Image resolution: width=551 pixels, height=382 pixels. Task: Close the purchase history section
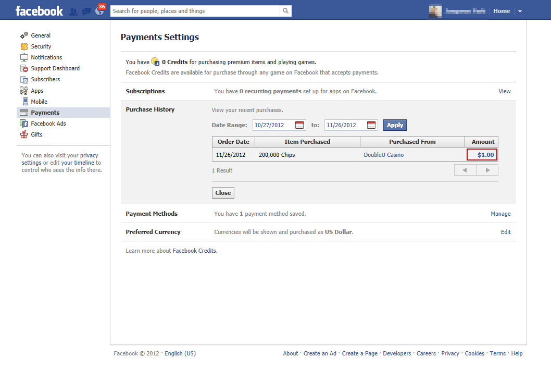(x=223, y=193)
